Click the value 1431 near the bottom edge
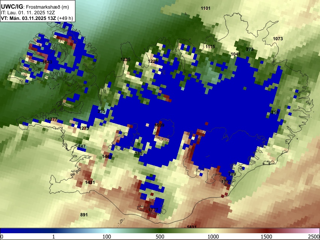The width and height of the screenshot is (320, 240). pos(192,226)
